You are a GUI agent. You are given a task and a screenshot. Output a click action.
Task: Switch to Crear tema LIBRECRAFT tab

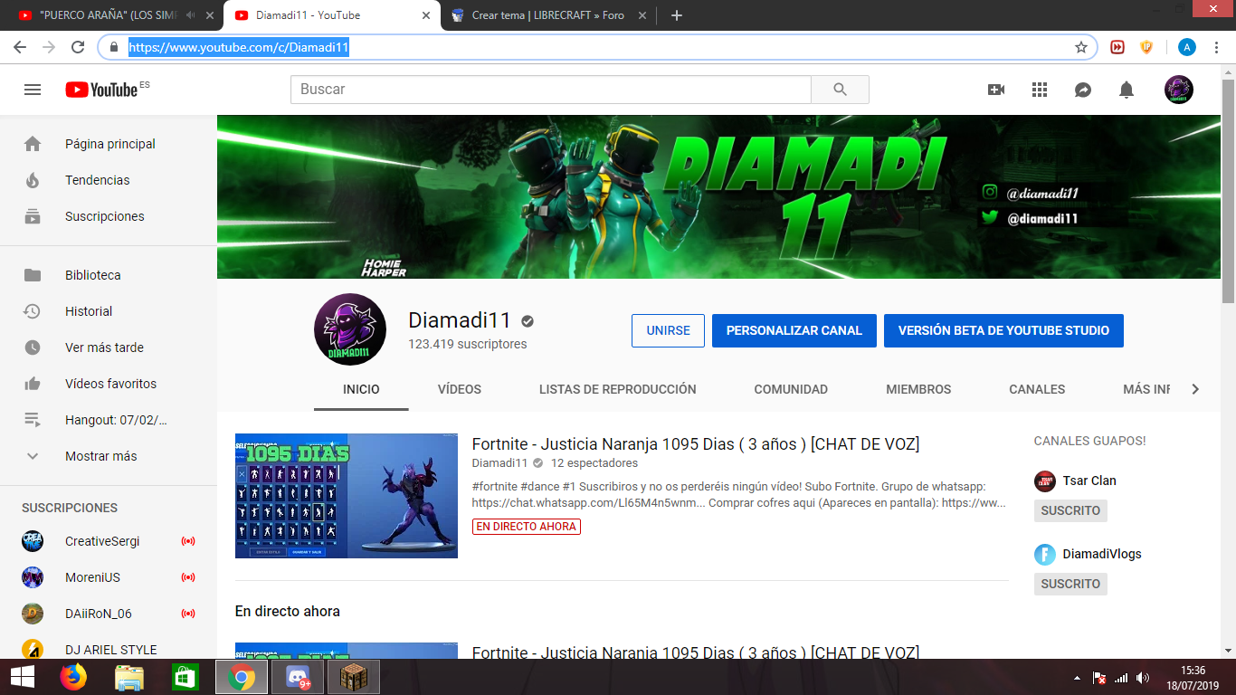click(548, 15)
